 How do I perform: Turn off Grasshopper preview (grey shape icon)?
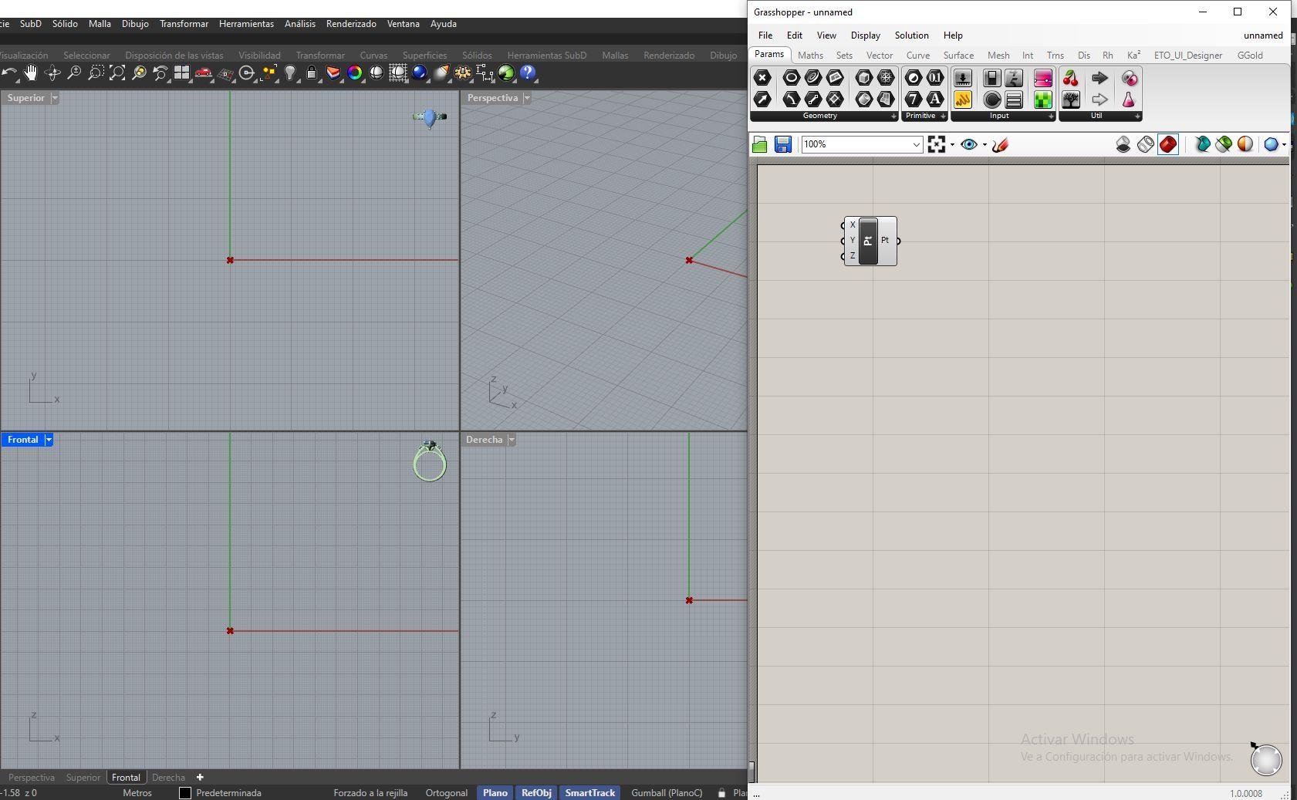coord(1123,144)
